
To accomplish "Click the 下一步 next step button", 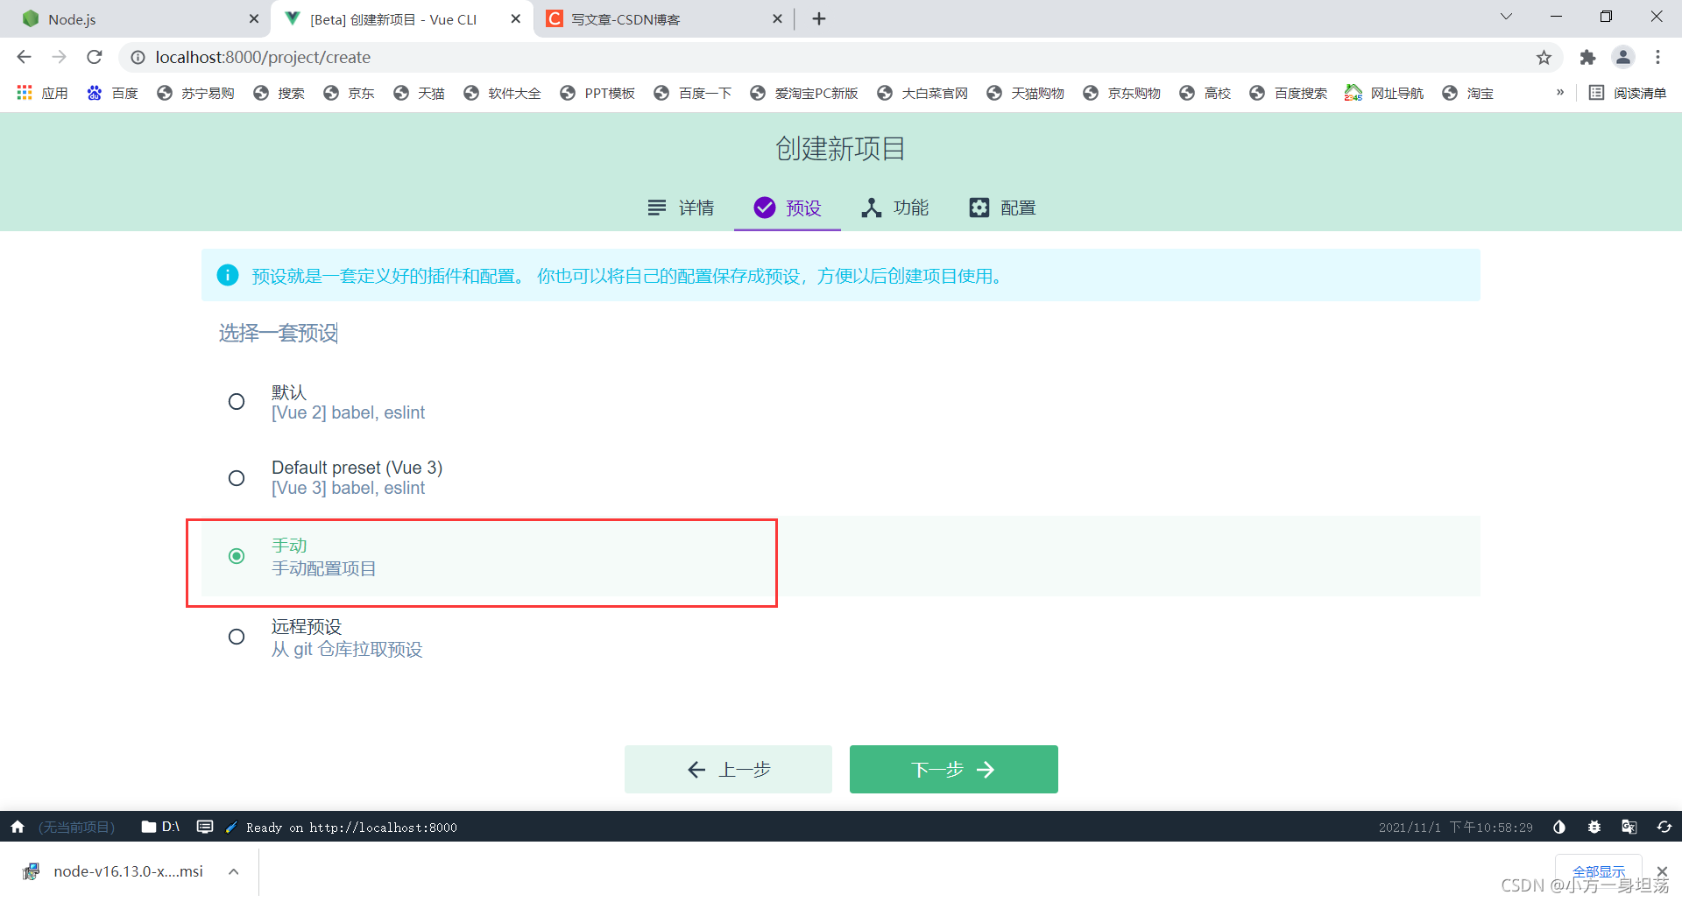I will click(x=954, y=769).
